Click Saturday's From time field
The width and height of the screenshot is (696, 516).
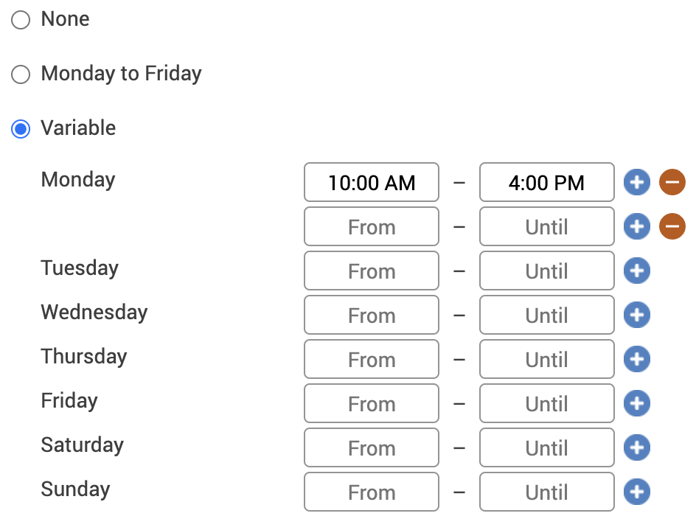pyautogui.click(x=372, y=447)
